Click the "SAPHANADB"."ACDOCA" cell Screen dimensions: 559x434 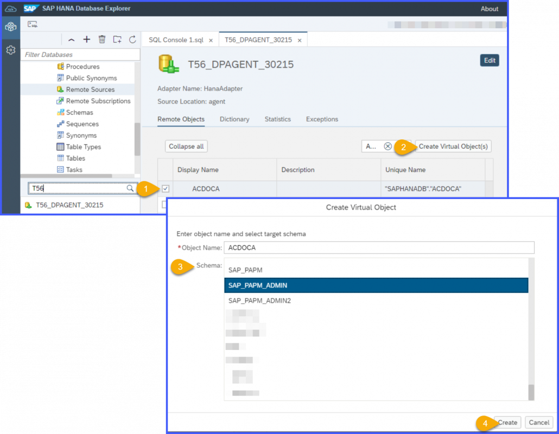(x=433, y=189)
